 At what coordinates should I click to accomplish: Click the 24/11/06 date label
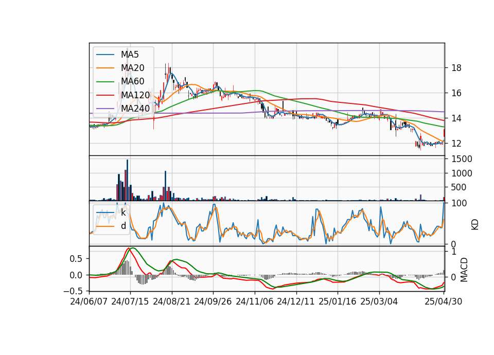(x=255, y=301)
